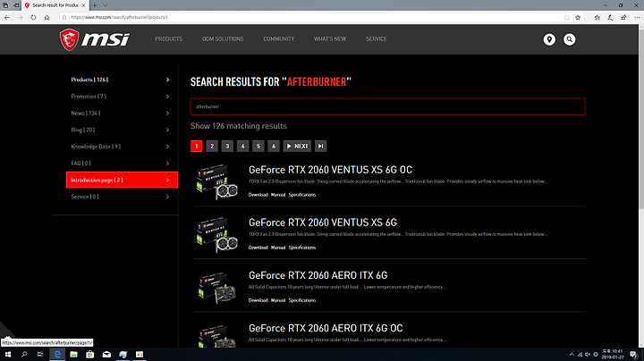644x361 pixels.
Task: Show hidden system tray icons
Action: [x=572, y=355]
